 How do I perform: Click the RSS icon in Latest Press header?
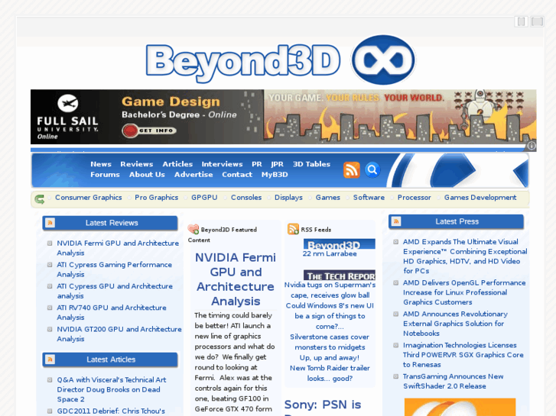(x=396, y=221)
